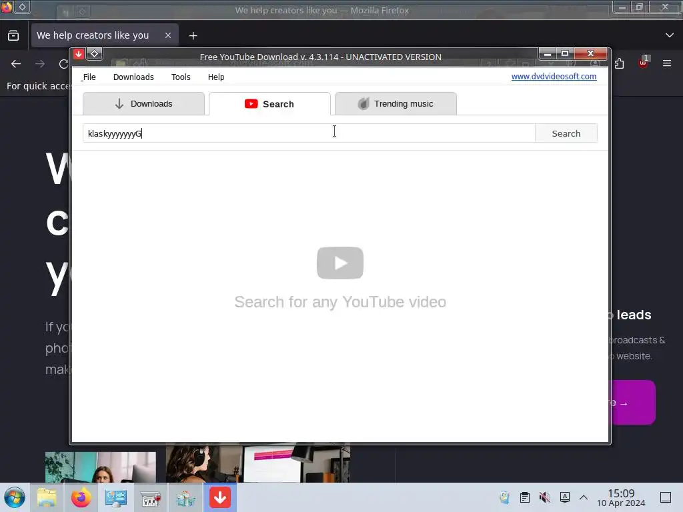The image size is (683, 512).
Task: Select the 'We help creators like you' tab
Action: [105, 35]
